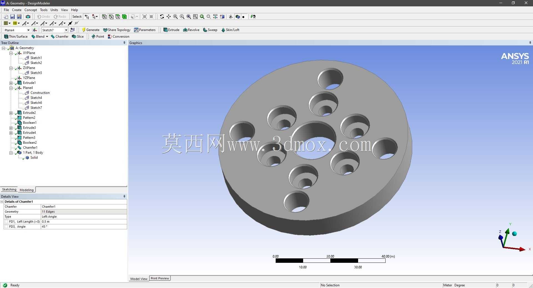The height and width of the screenshot is (288, 533).
Task: Enable the face selection filter
Action: tap(118, 17)
